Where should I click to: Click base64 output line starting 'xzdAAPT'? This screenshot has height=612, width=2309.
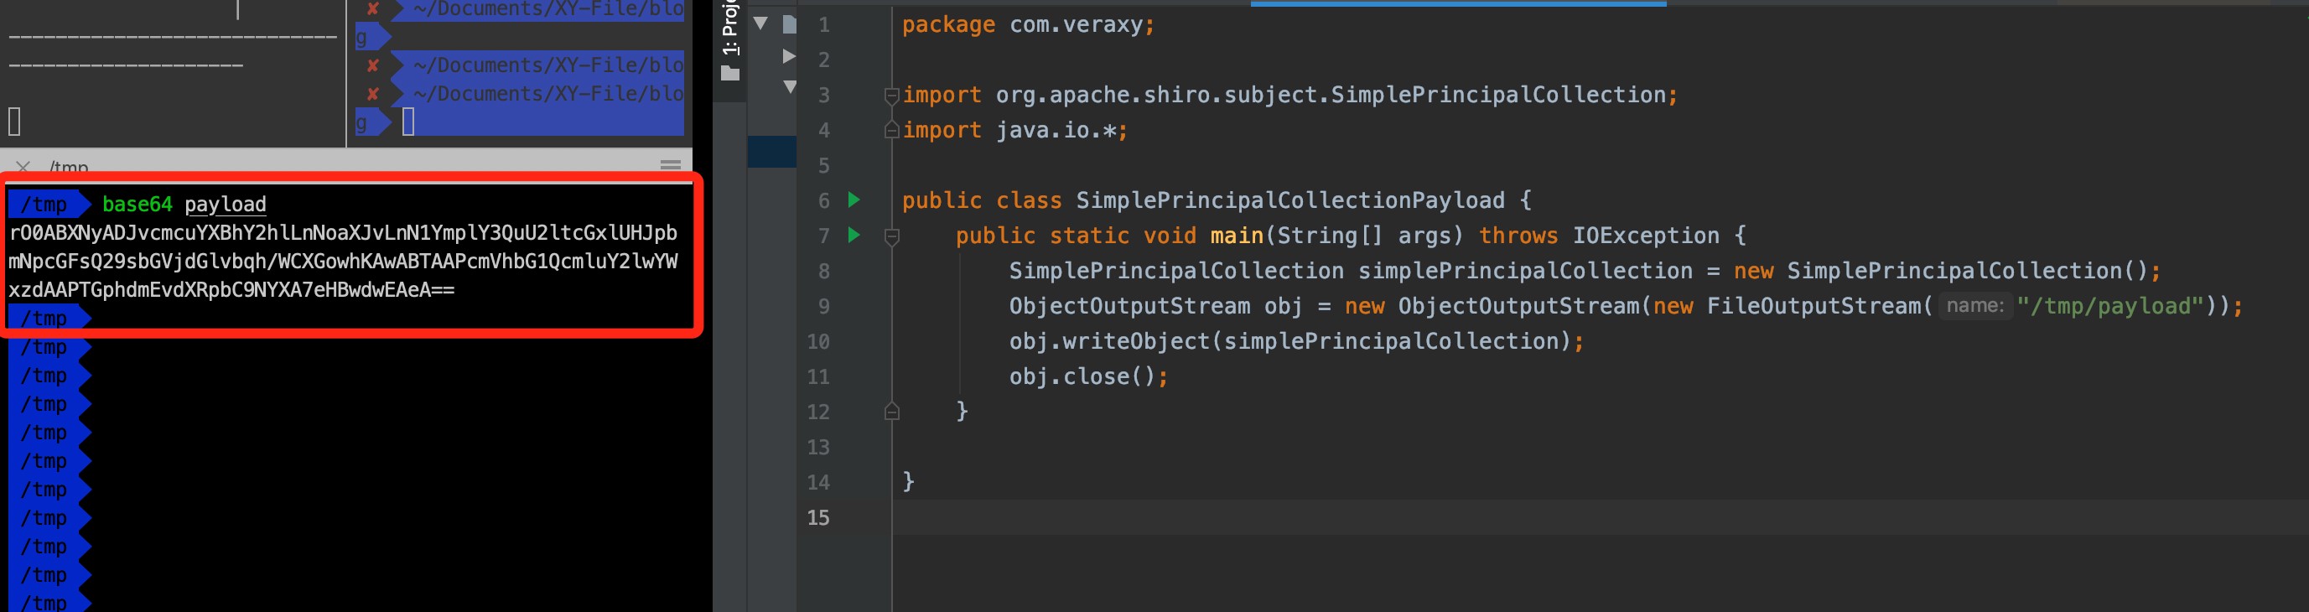(232, 290)
